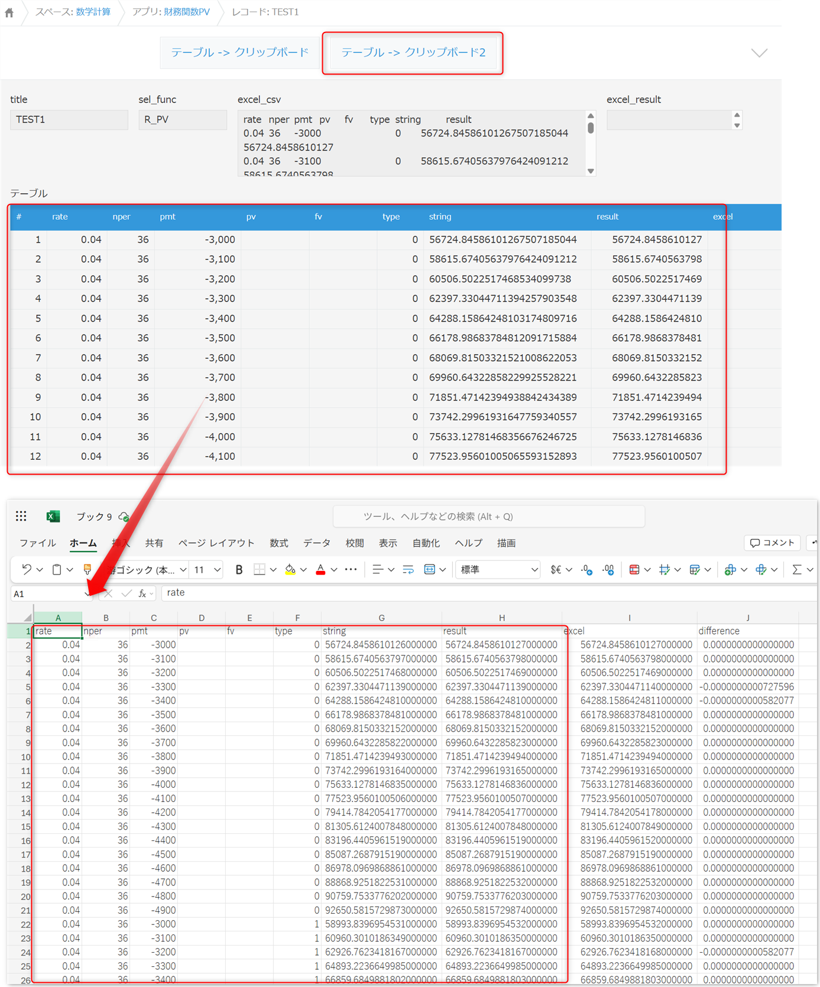Toggle bold formatting in Excel
Viewport: 820px width, 987px height.
point(239,569)
